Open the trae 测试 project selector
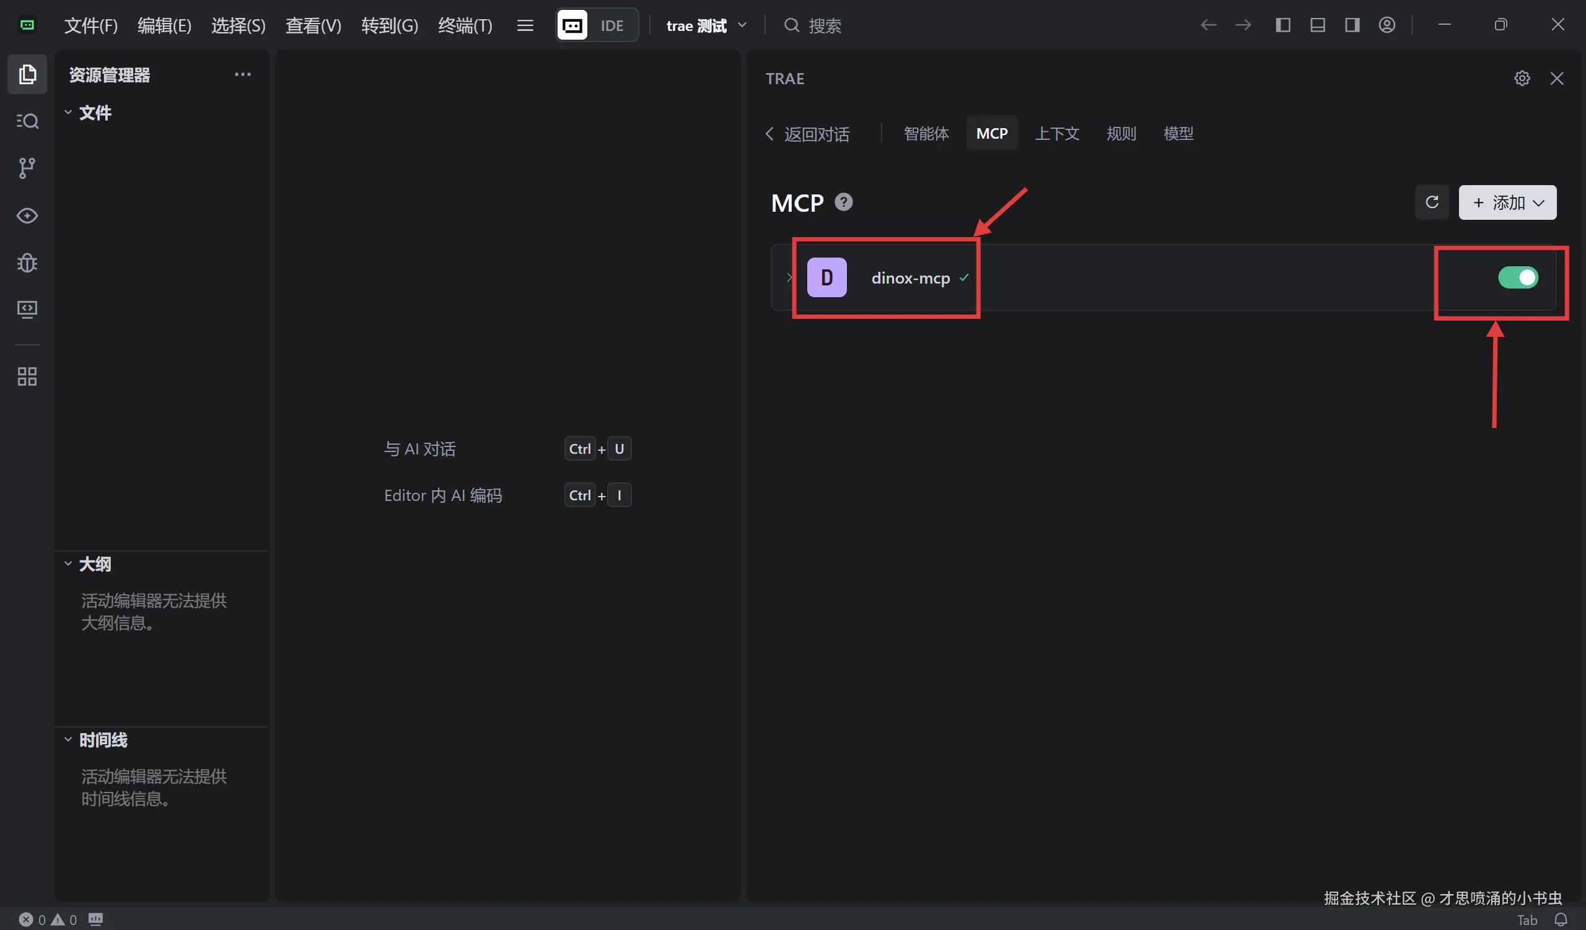Viewport: 1586px width, 930px height. pos(706,26)
